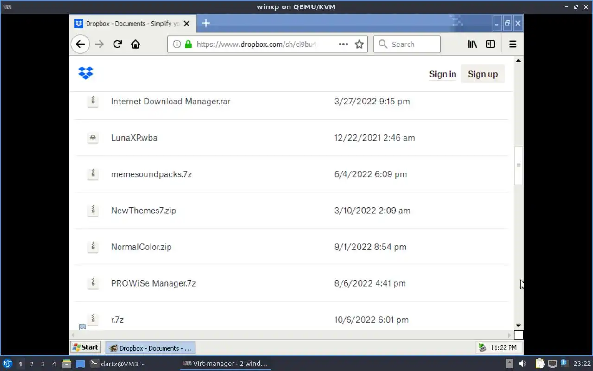
Task: Click the date 8/6/2022 4:41 pm
Action: tap(370, 283)
